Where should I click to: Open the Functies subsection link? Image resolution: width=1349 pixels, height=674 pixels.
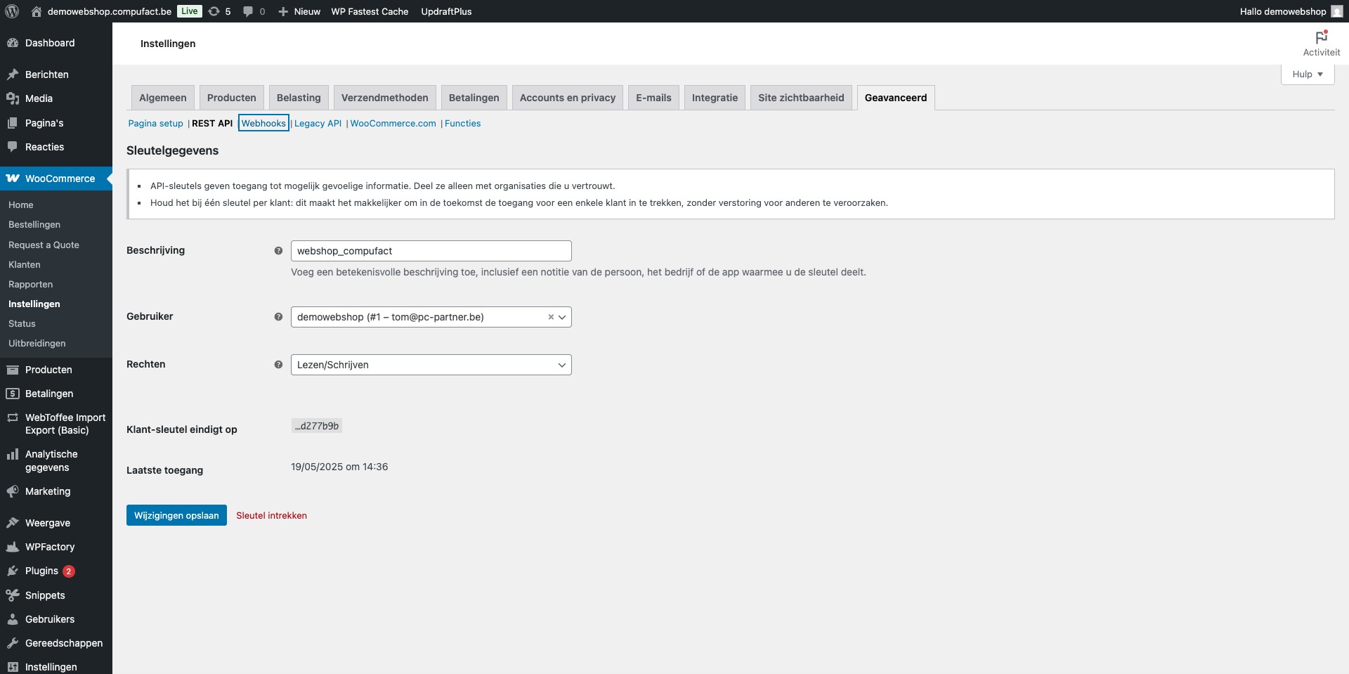click(x=462, y=123)
